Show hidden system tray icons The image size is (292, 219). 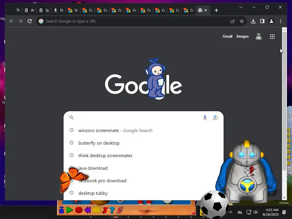click(x=230, y=212)
